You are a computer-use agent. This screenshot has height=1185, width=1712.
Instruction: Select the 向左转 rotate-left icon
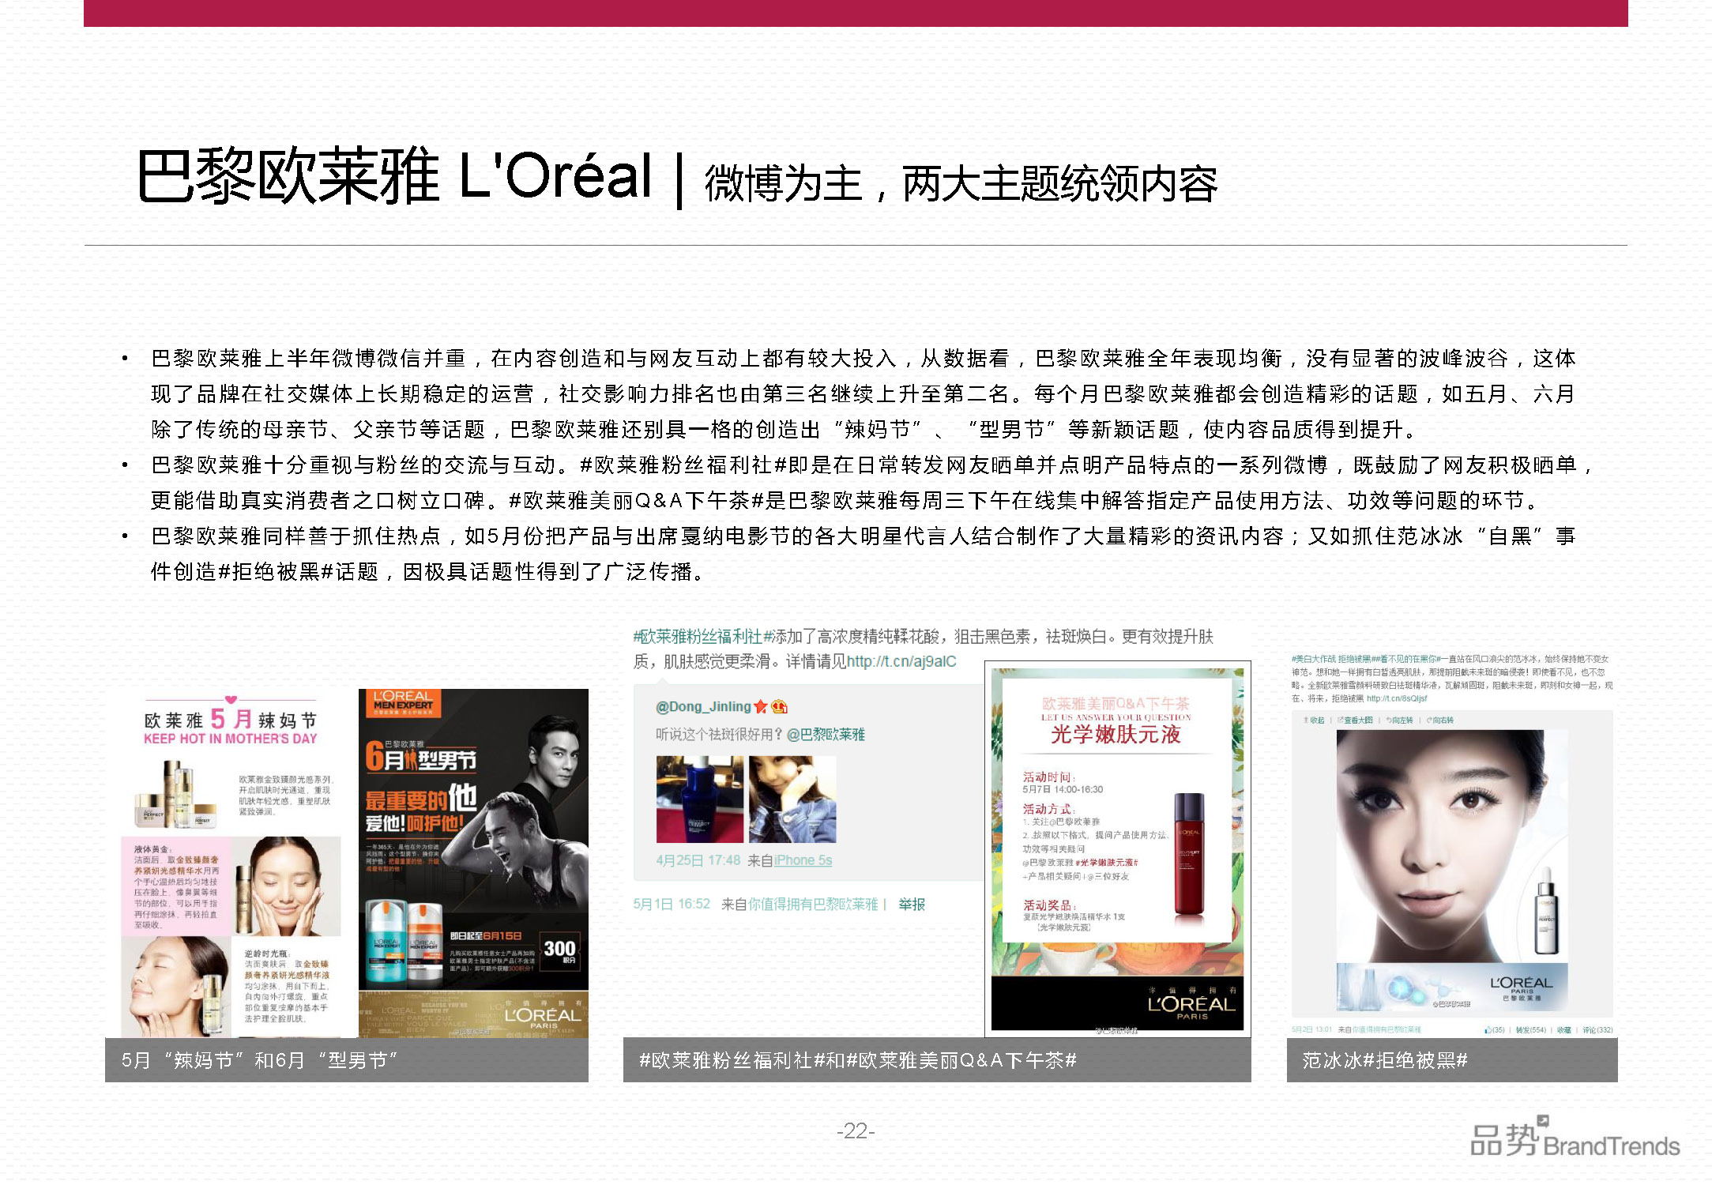pos(1400,720)
